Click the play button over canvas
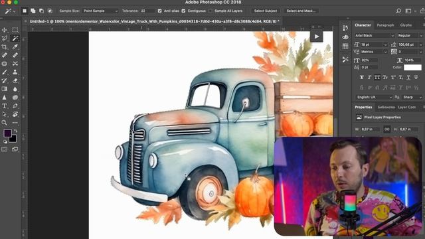The image size is (425, 239). pyautogui.click(x=317, y=37)
